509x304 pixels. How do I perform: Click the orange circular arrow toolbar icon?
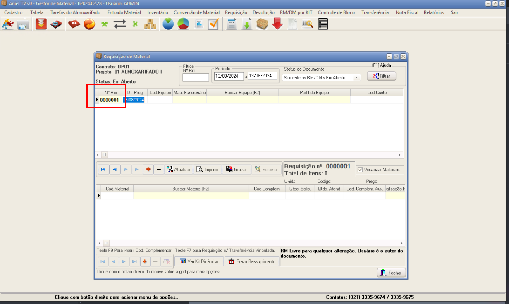[x=89, y=24]
